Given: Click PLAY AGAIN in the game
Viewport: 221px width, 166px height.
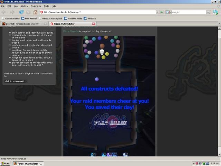Looking at the screenshot, I should (x=110, y=123).
